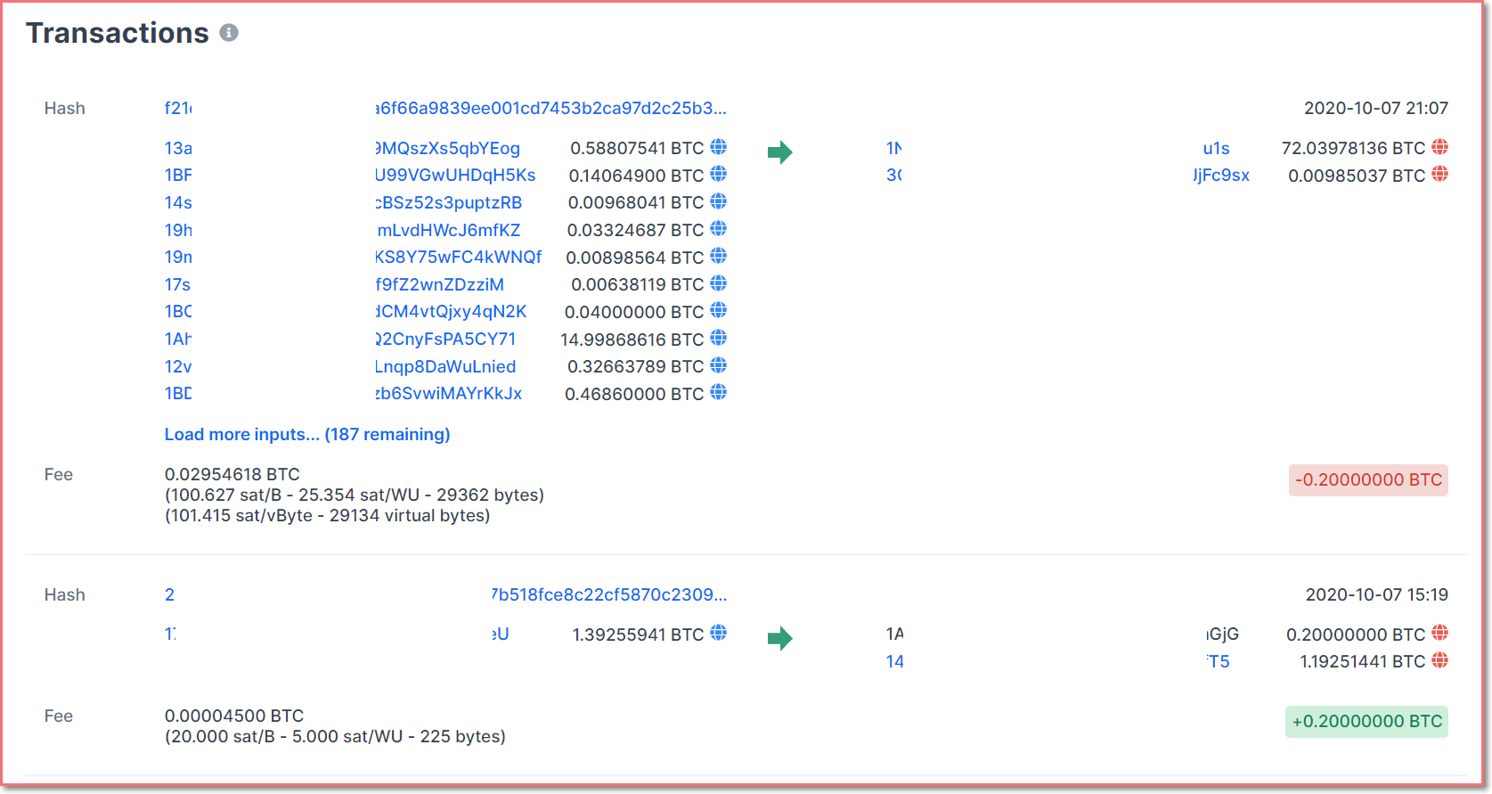
Task: Open output address ending JjFc9sx
Action: (1221, 175)
